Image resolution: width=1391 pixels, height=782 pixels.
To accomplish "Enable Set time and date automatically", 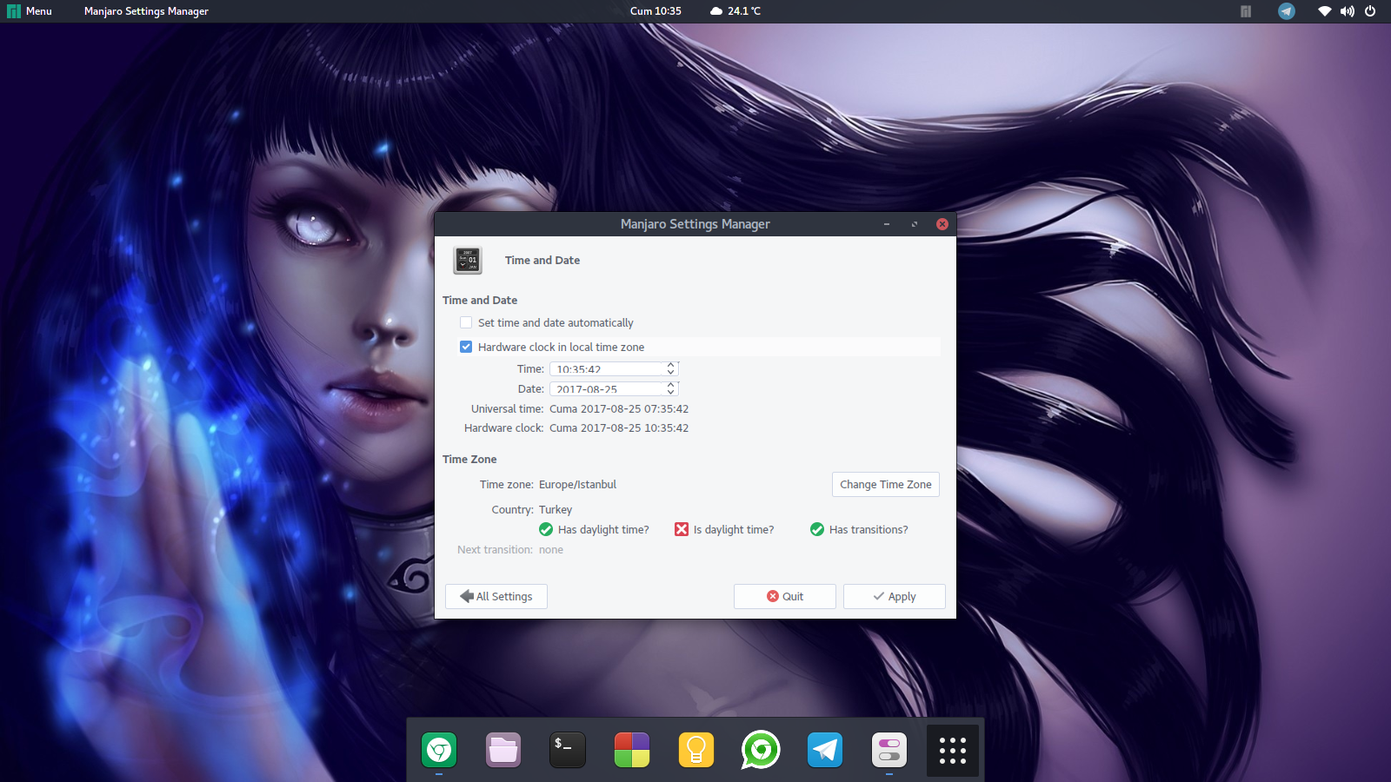I will (x=466, y=322).
